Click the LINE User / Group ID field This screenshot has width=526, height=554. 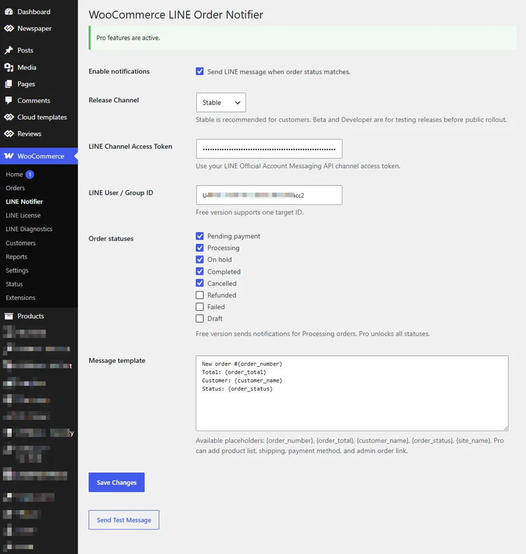(269, 195)
